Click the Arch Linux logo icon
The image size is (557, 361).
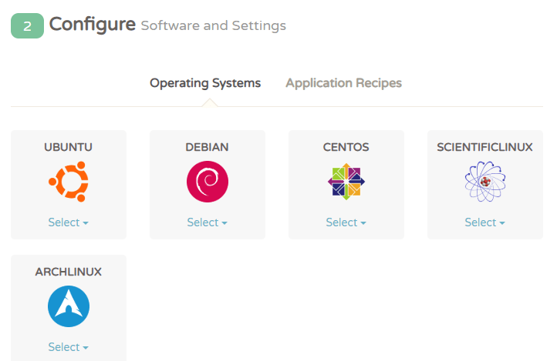[69, 306]
